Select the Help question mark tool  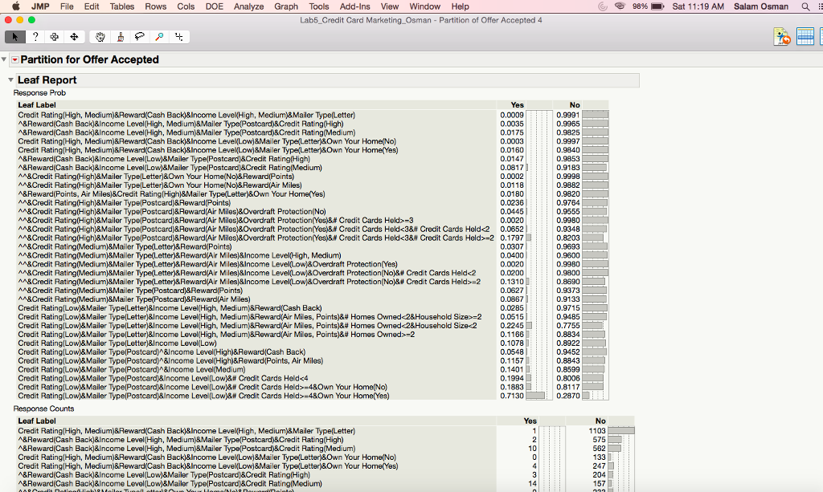(x=35, y=37)
